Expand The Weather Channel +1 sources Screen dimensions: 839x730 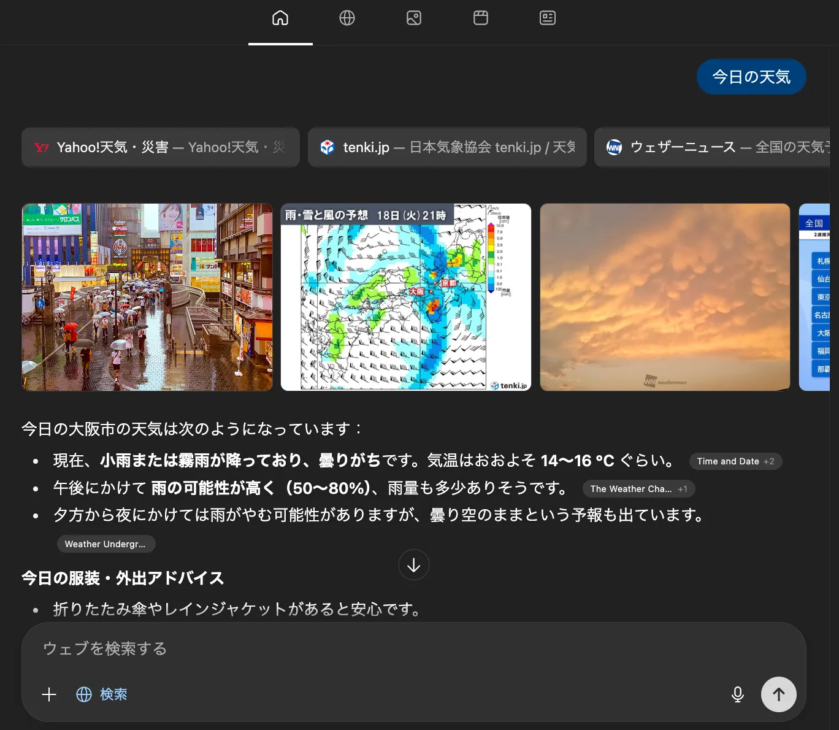coord(638,489)
